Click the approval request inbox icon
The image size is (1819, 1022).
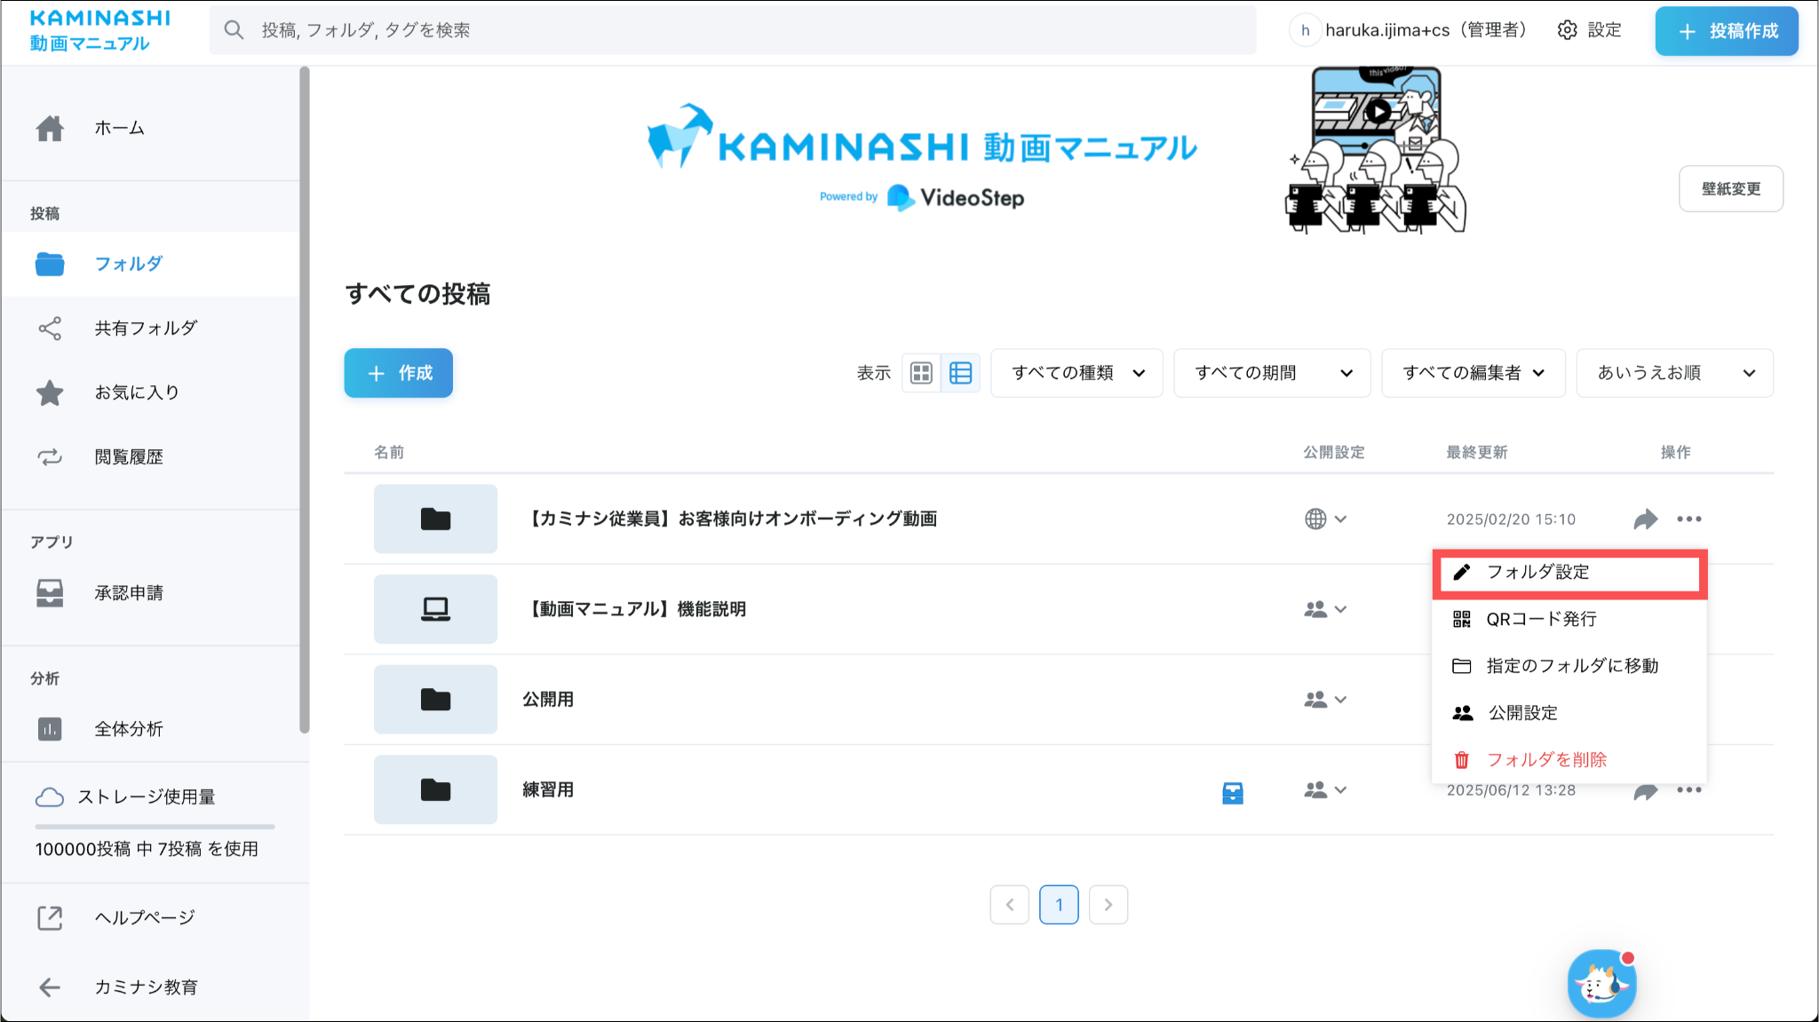tap(50, 593)
